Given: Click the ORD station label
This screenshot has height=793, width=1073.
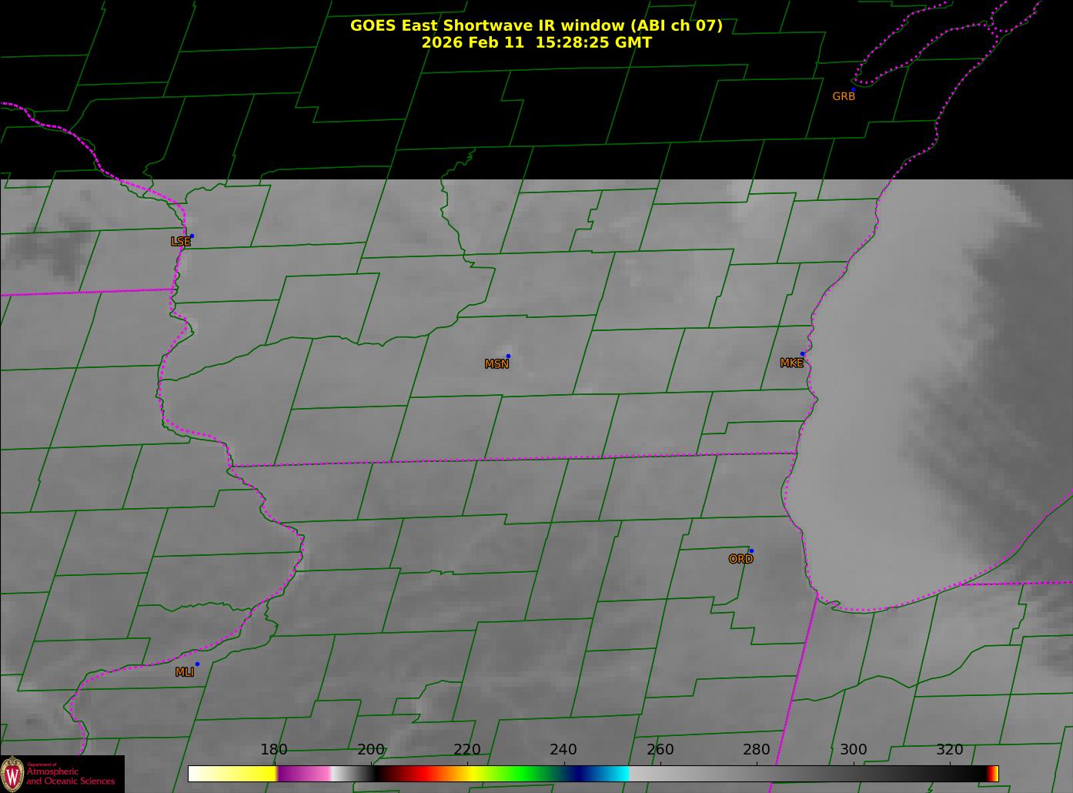Looking at the screenshot, I should 740,560.
